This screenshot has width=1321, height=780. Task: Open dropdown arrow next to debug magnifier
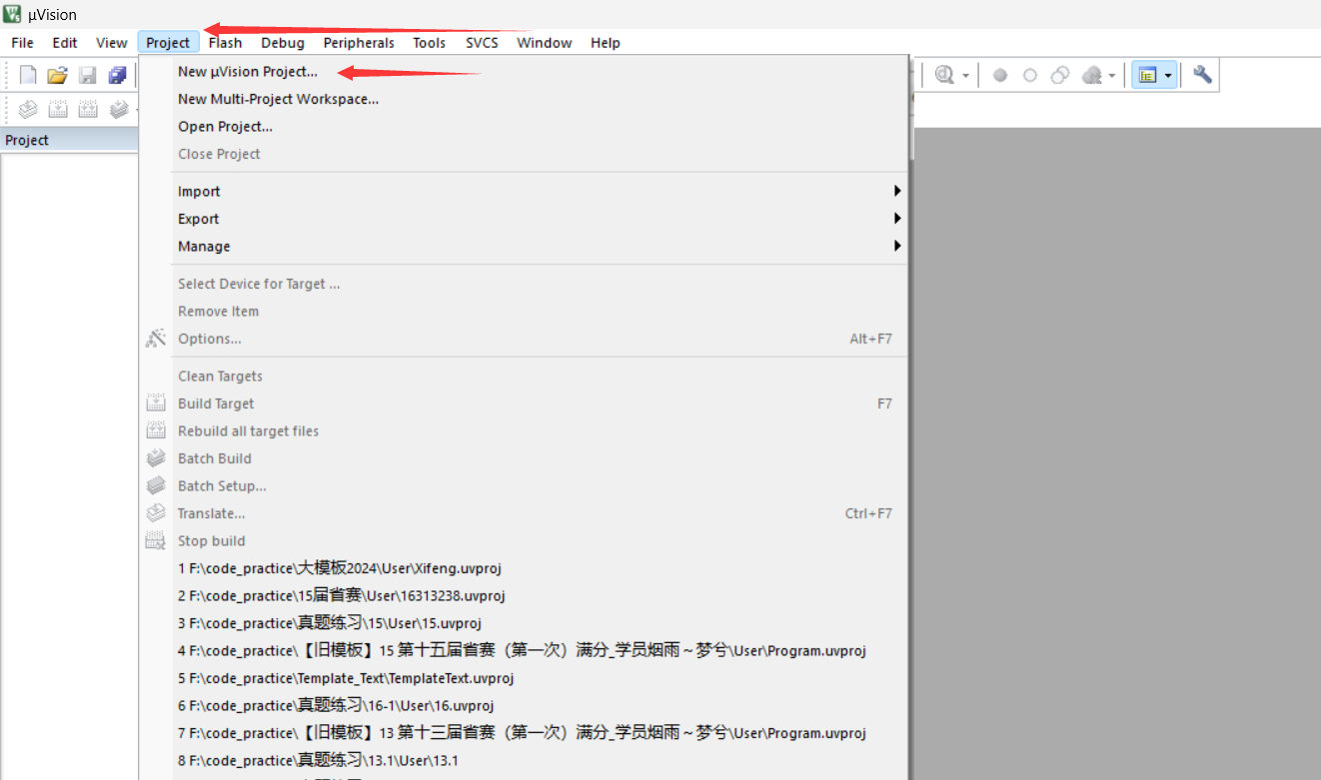[x=966, y=76]
